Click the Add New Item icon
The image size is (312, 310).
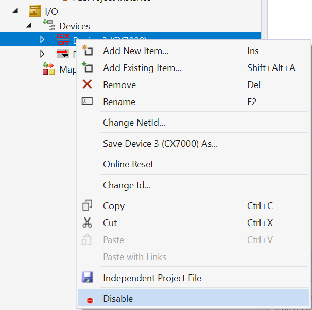88,51
